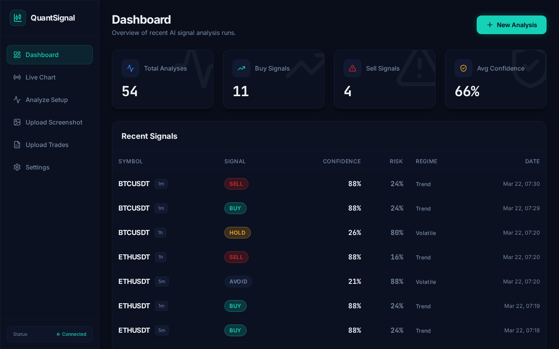Image resolution: width=559 pixels, height=349 pixels.
Task: Click the 66% Avg Confidence value
Action: point(467,92)
